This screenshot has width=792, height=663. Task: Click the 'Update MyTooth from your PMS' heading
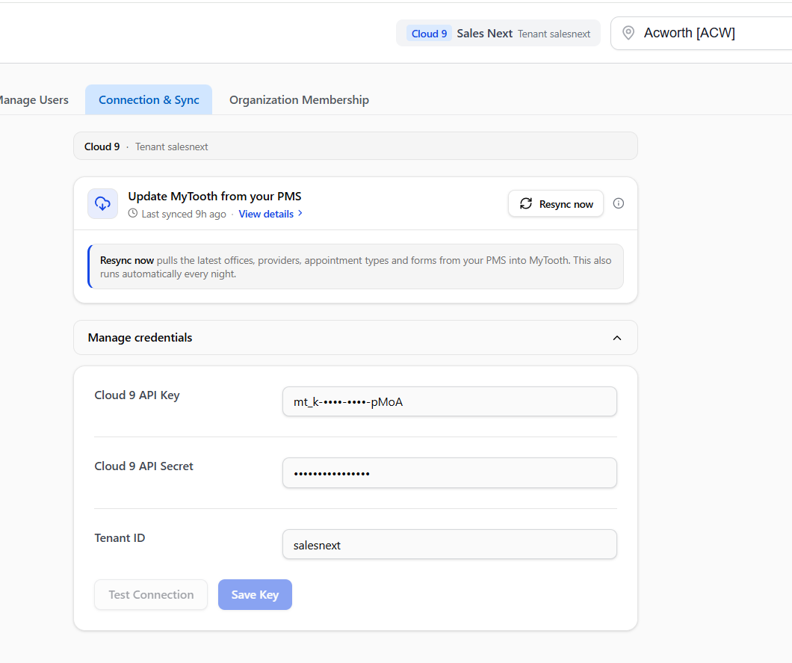(214, 196)
